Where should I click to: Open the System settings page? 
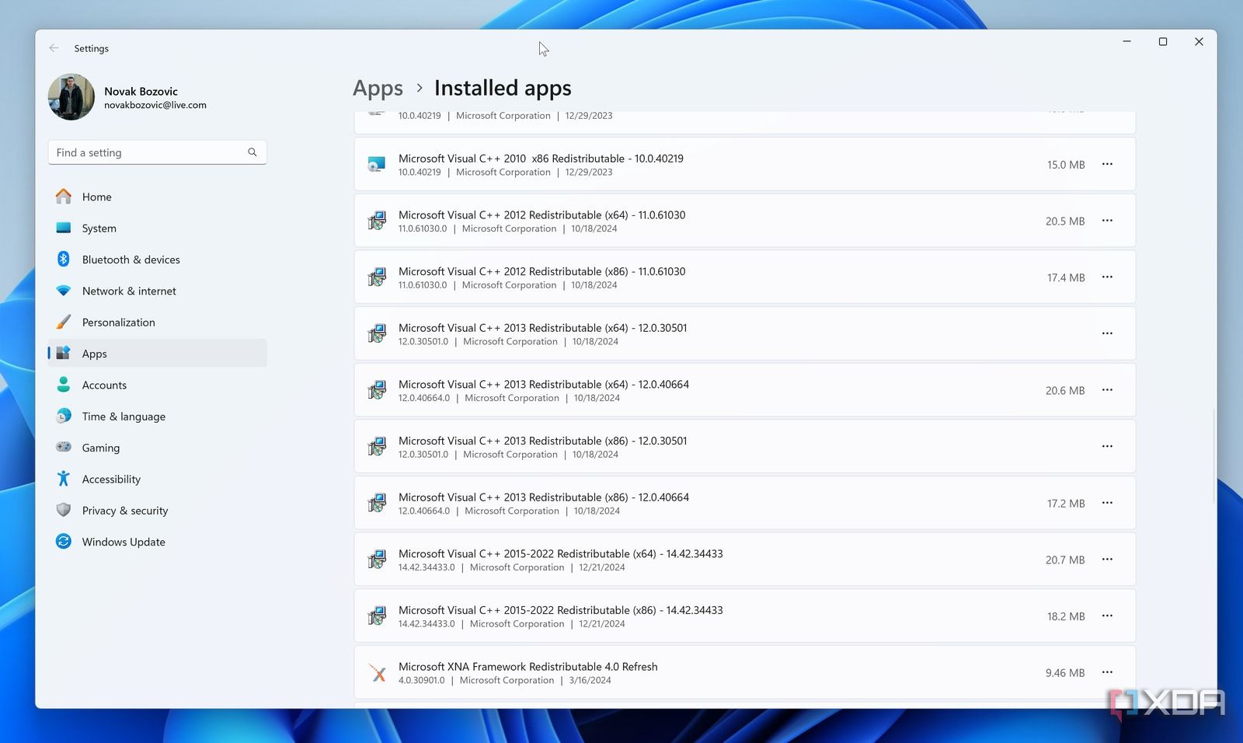158,228
